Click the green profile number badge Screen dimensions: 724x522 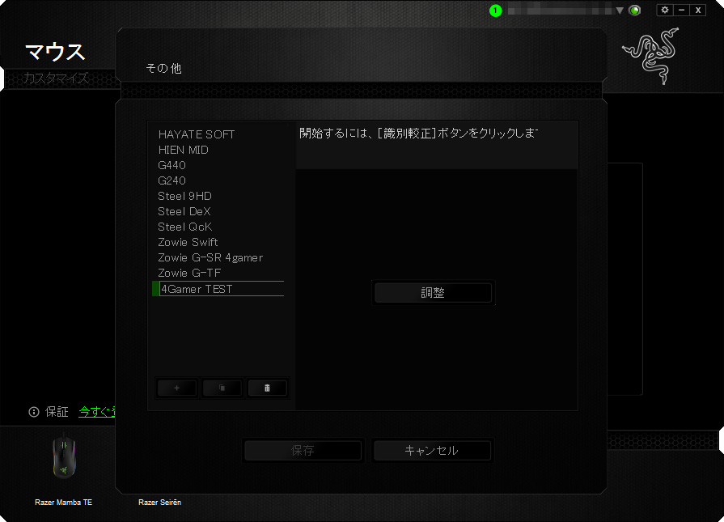pos(495,11)
